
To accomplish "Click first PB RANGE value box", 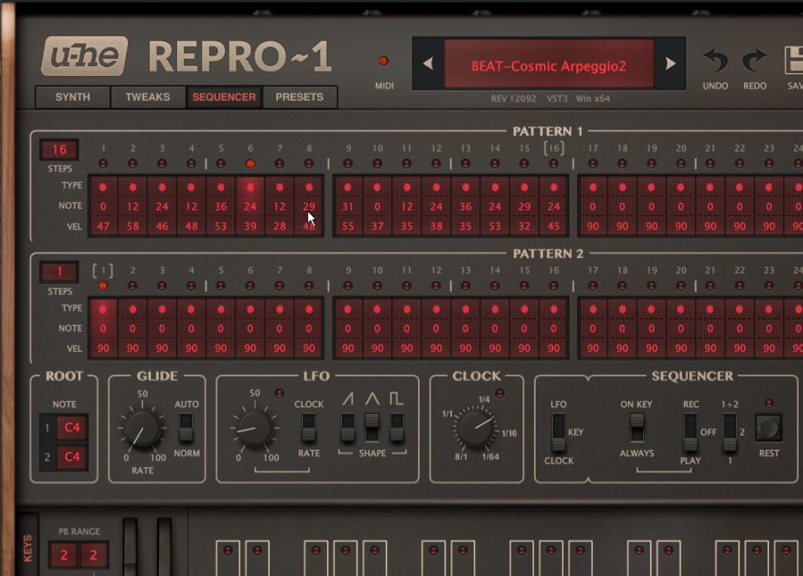I will (x=64, y=555).
